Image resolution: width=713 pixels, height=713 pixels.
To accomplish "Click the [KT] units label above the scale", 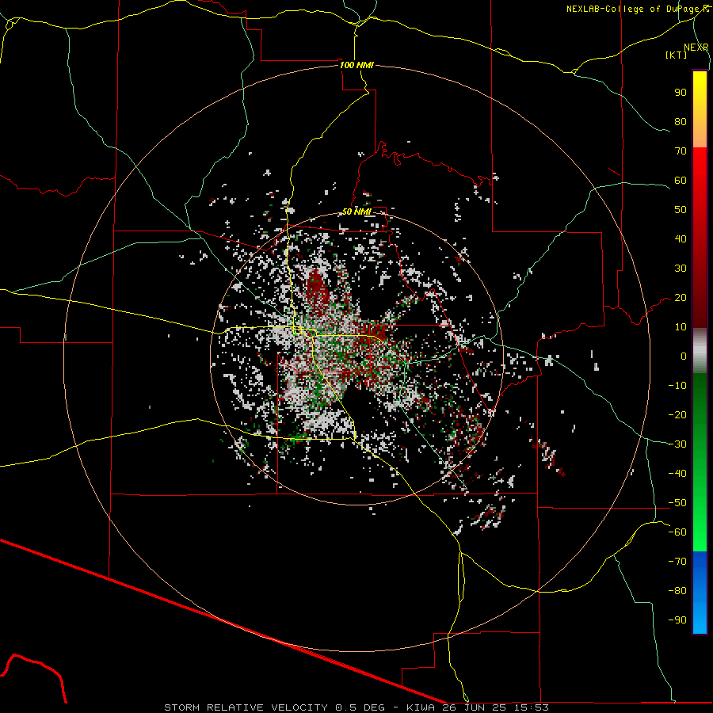I will [677, 55].
